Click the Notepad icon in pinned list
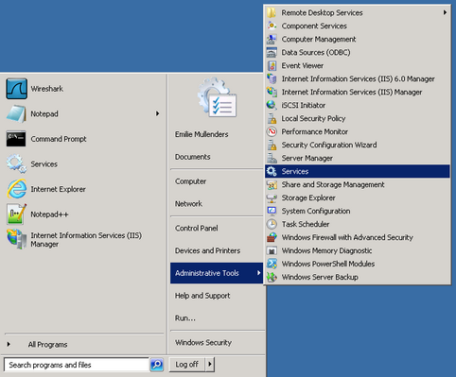The width and height of the screenshot is (456, 377). click(x=16, y=113)
